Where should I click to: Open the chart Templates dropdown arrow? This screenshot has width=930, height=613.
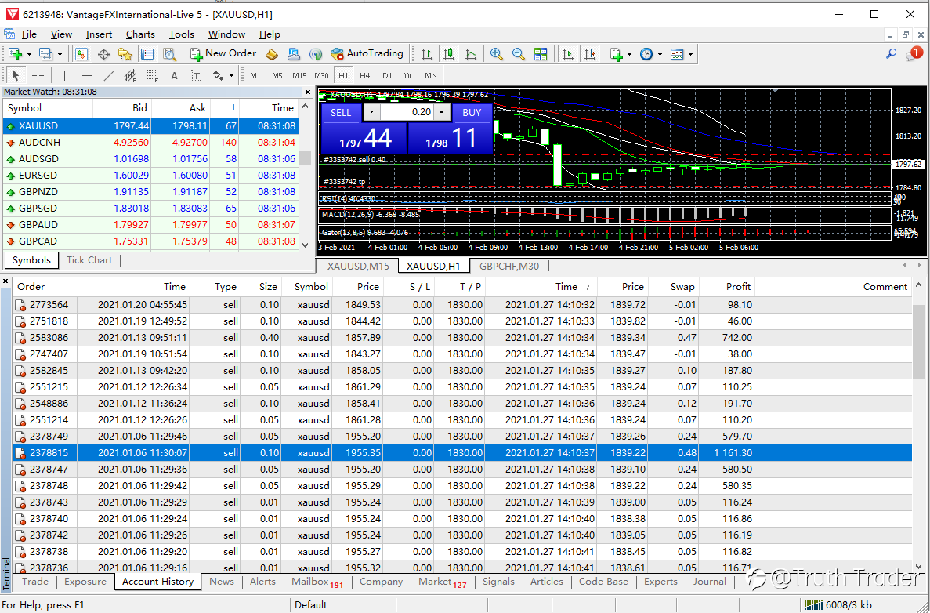(691, 54)
